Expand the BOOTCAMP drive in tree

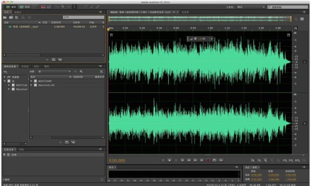coord(9,85)
